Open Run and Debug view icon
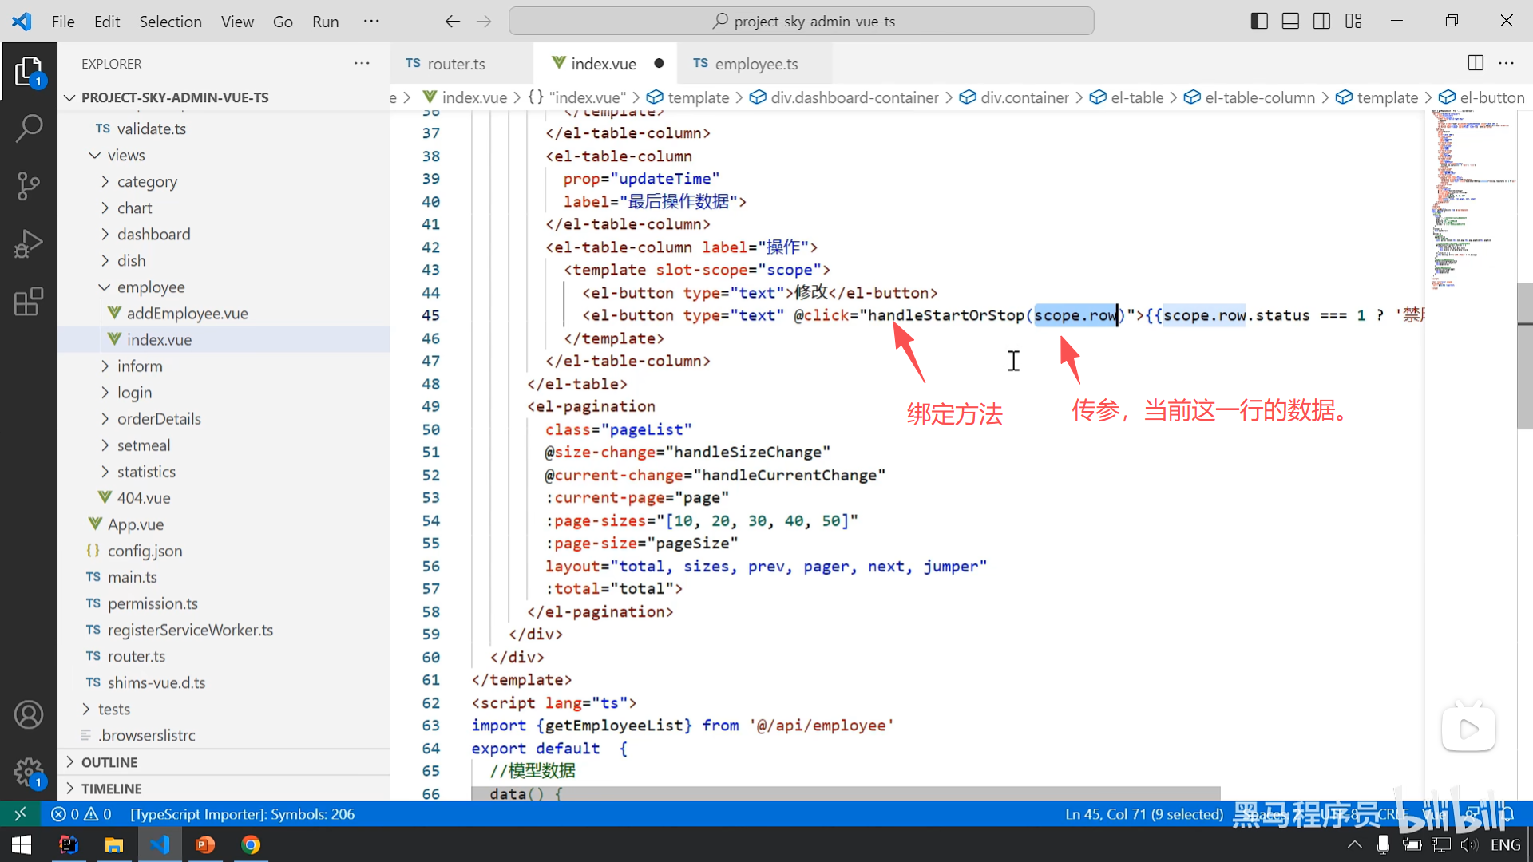The image size is (1533, 862). tap(29, 244)
